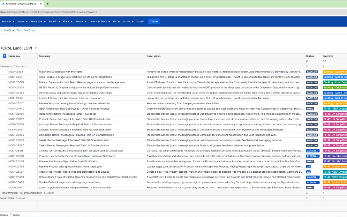Click the sheet description icon beside title
Image resolution: width=347 pixels, height=217 pixels.
click(x=36, y=48)
